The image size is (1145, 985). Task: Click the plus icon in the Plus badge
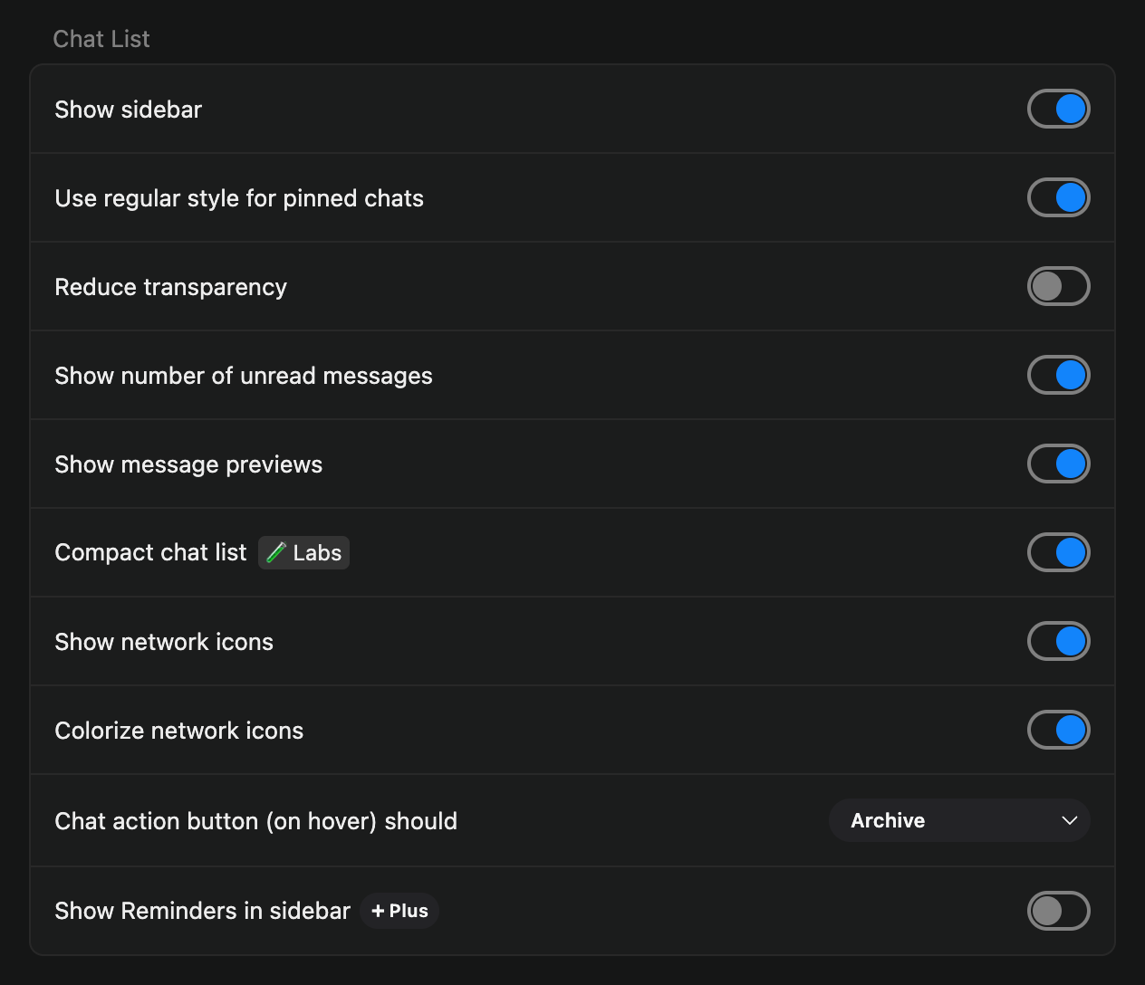click(378, 911)
